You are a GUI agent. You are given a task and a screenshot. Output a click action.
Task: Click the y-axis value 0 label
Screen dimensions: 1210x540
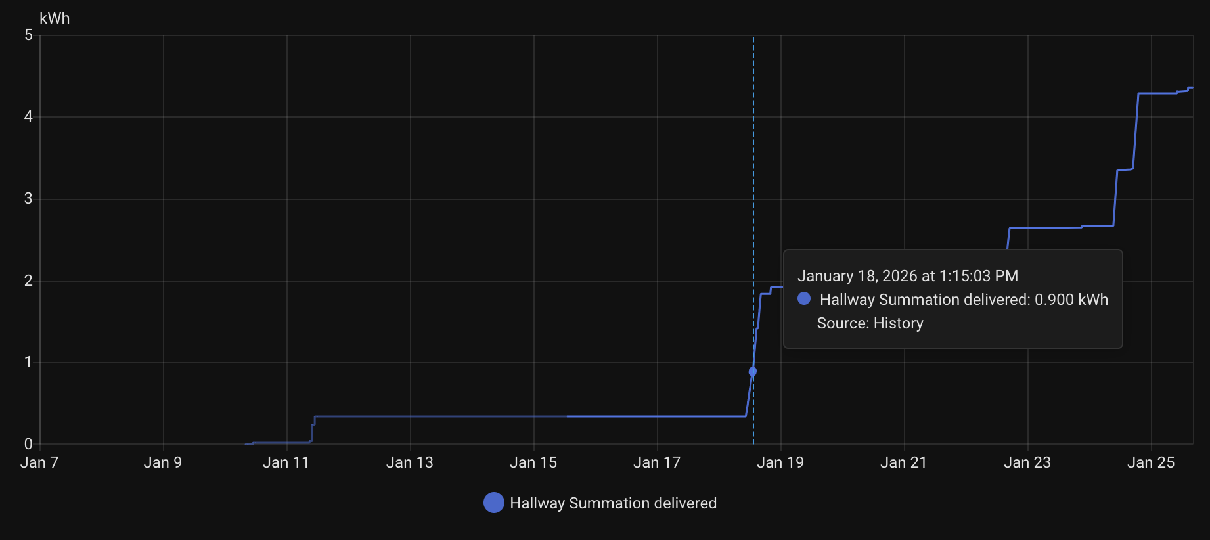[28, 444]
